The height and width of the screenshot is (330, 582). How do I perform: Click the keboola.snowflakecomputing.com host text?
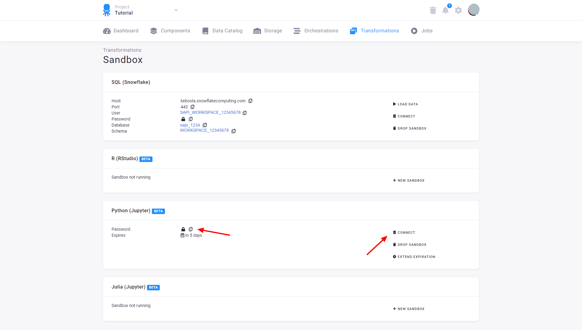213,101
